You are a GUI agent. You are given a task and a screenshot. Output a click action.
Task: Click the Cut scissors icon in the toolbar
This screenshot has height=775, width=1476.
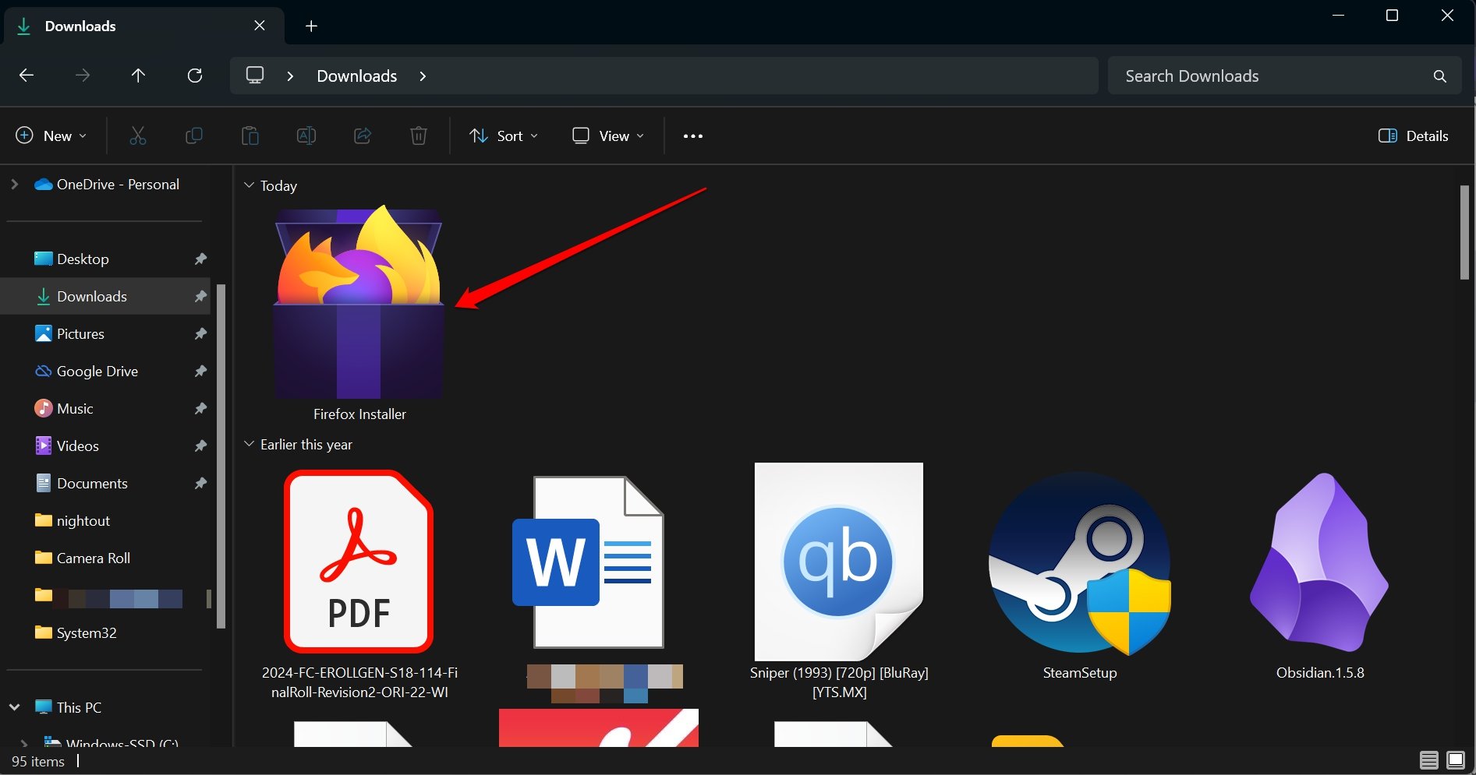[138, 136]
